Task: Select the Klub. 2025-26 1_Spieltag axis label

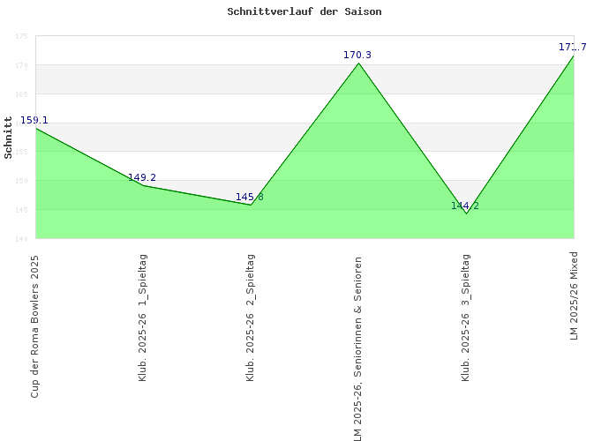Action: pos(143,318)
